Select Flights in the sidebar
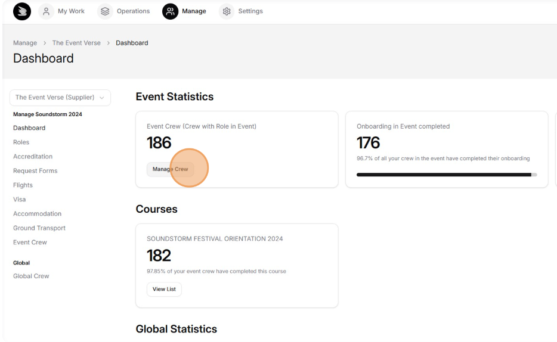This screenshot has height=342, width=557. click(23, 185)
